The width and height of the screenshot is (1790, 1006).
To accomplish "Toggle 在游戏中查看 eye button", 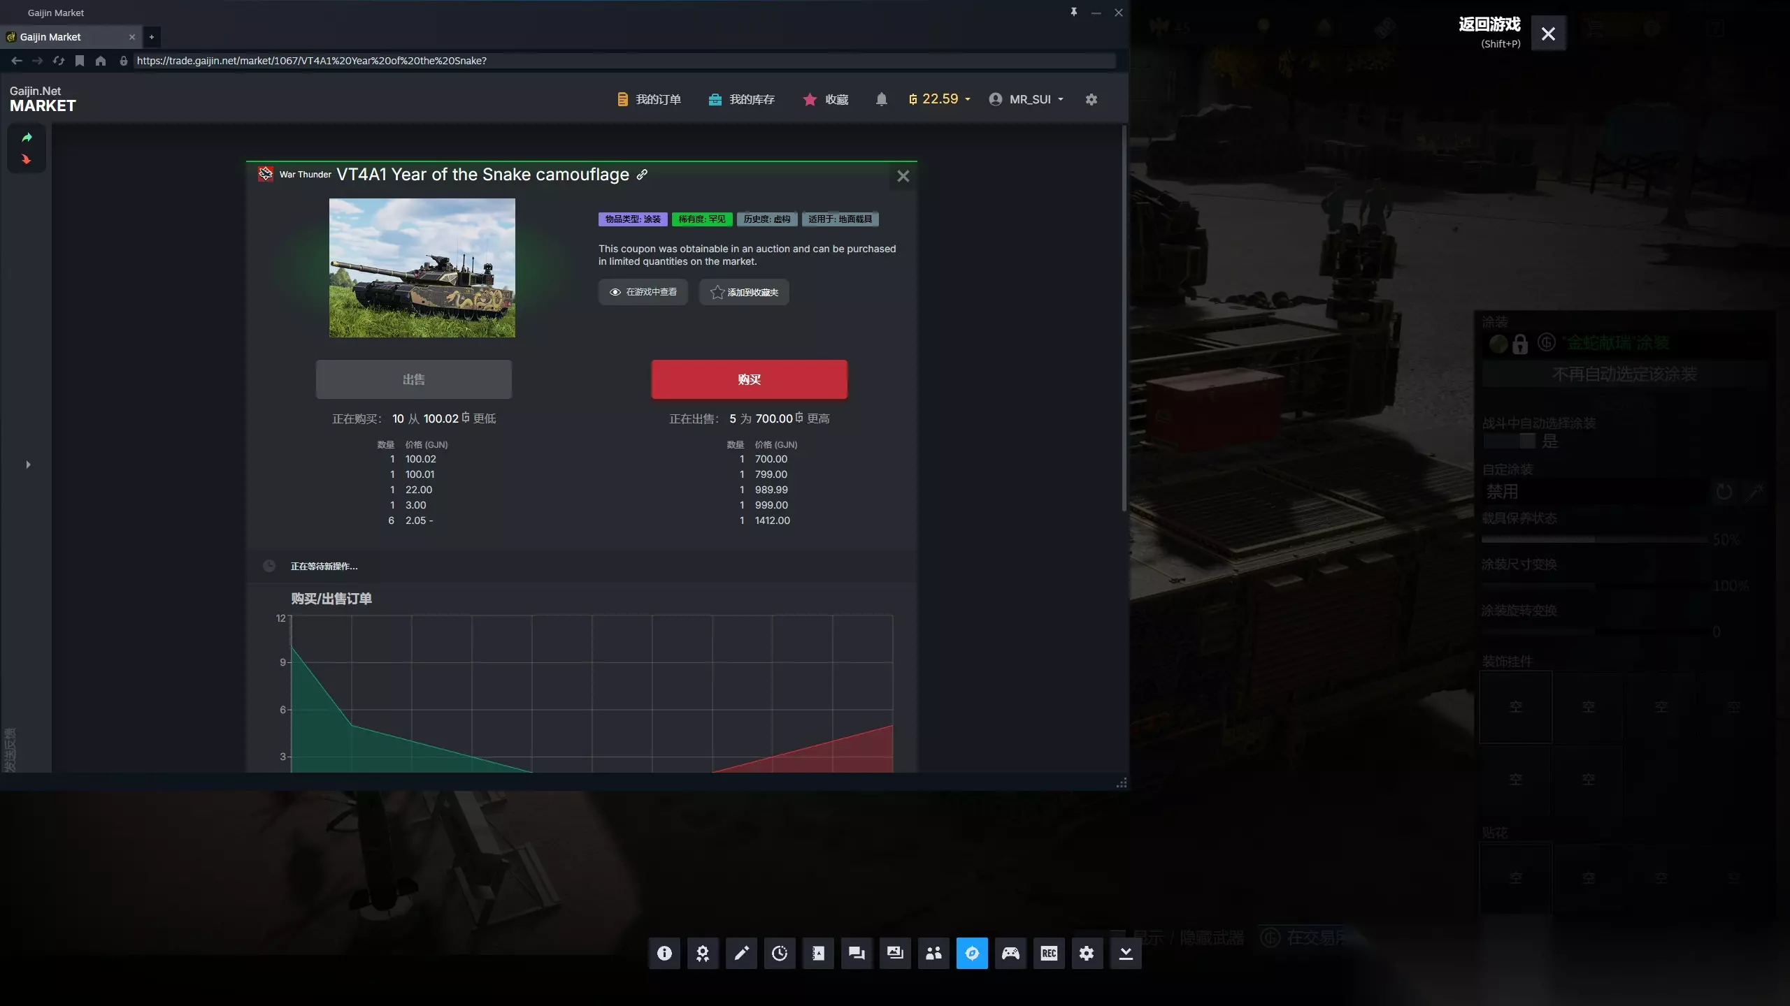I will coord(643,292).
